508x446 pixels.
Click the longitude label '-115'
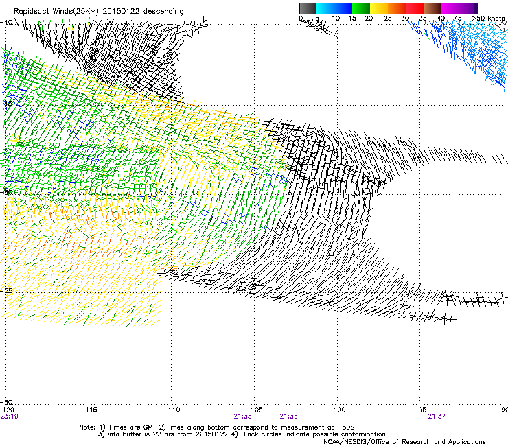[x=89, y=410]
